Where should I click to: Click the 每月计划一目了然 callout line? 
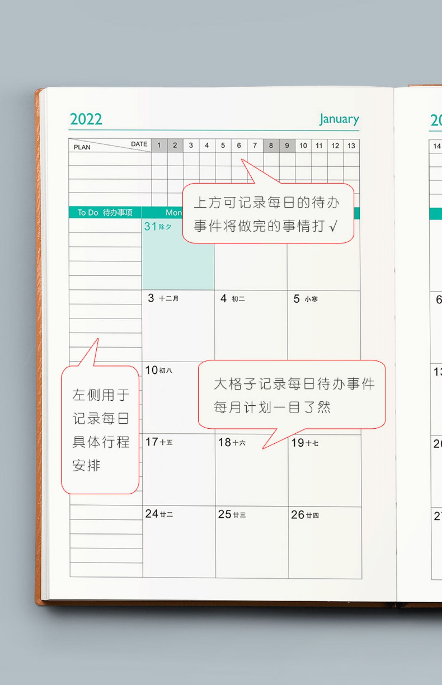pos(272,407)
